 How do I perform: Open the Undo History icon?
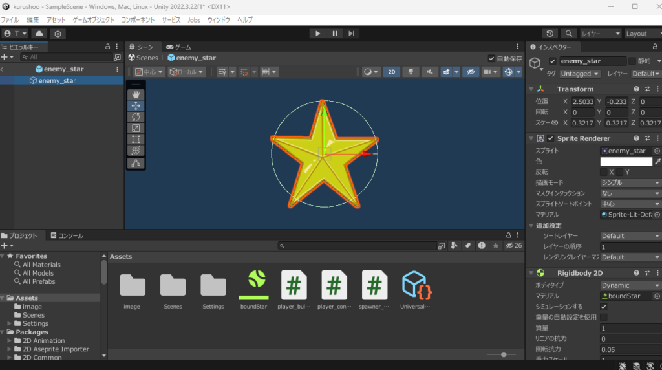(x=550, y=34)
